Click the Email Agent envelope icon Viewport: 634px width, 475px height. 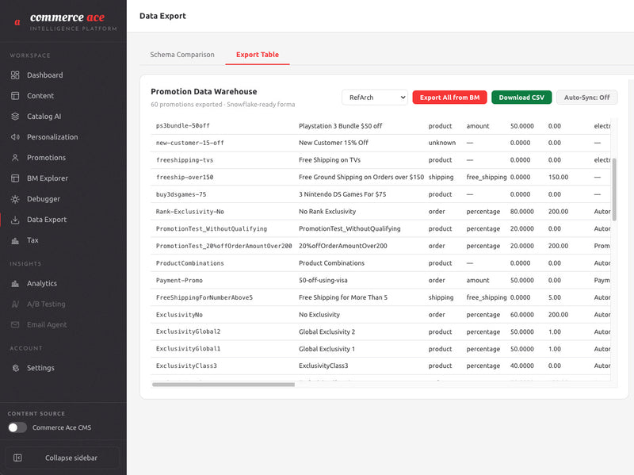point(15,324)
